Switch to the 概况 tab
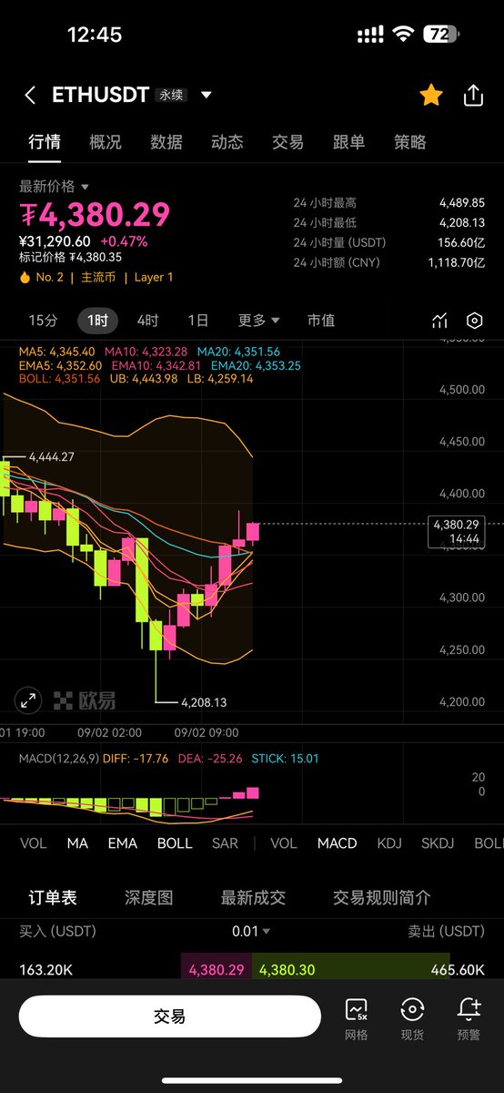 [105, 142]
